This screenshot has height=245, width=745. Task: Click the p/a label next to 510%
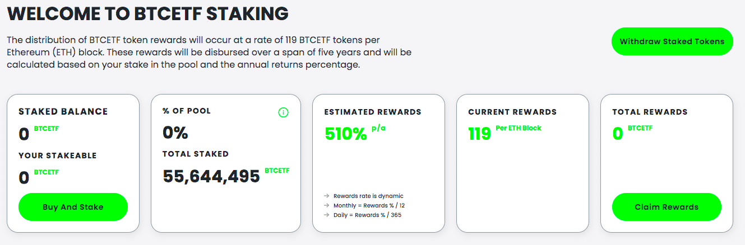click(378, 128)
